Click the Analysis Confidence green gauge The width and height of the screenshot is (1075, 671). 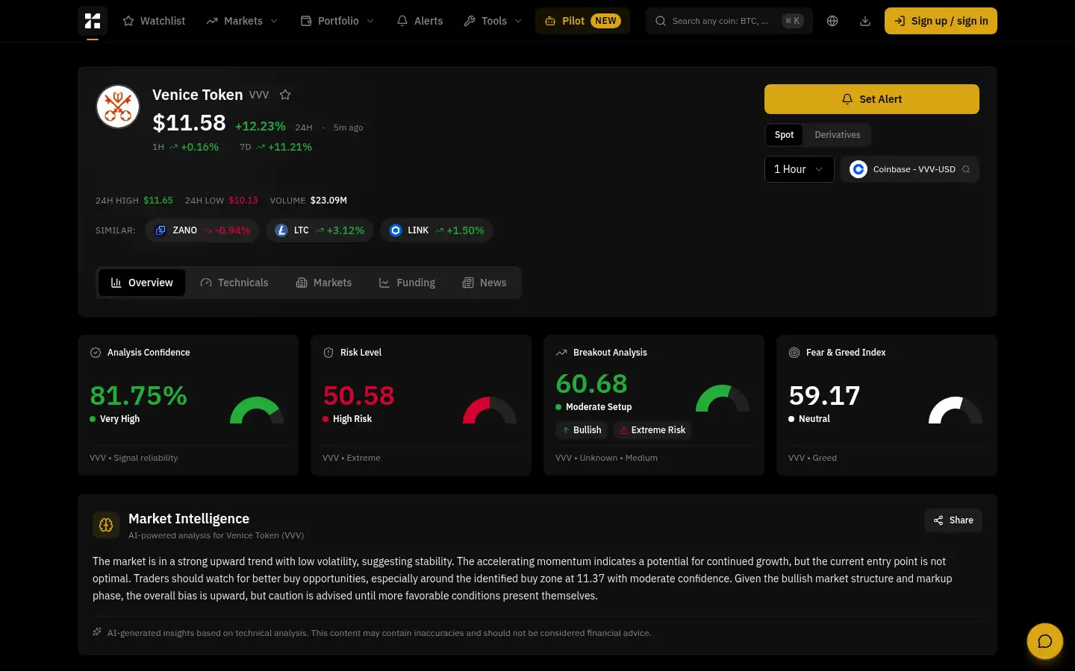point(257,409)
